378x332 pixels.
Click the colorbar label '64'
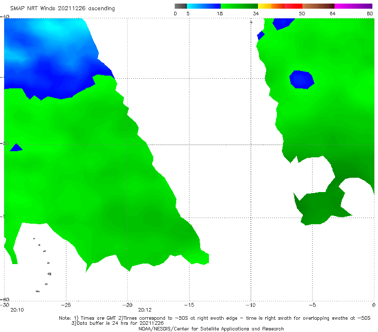click(333, 13)
